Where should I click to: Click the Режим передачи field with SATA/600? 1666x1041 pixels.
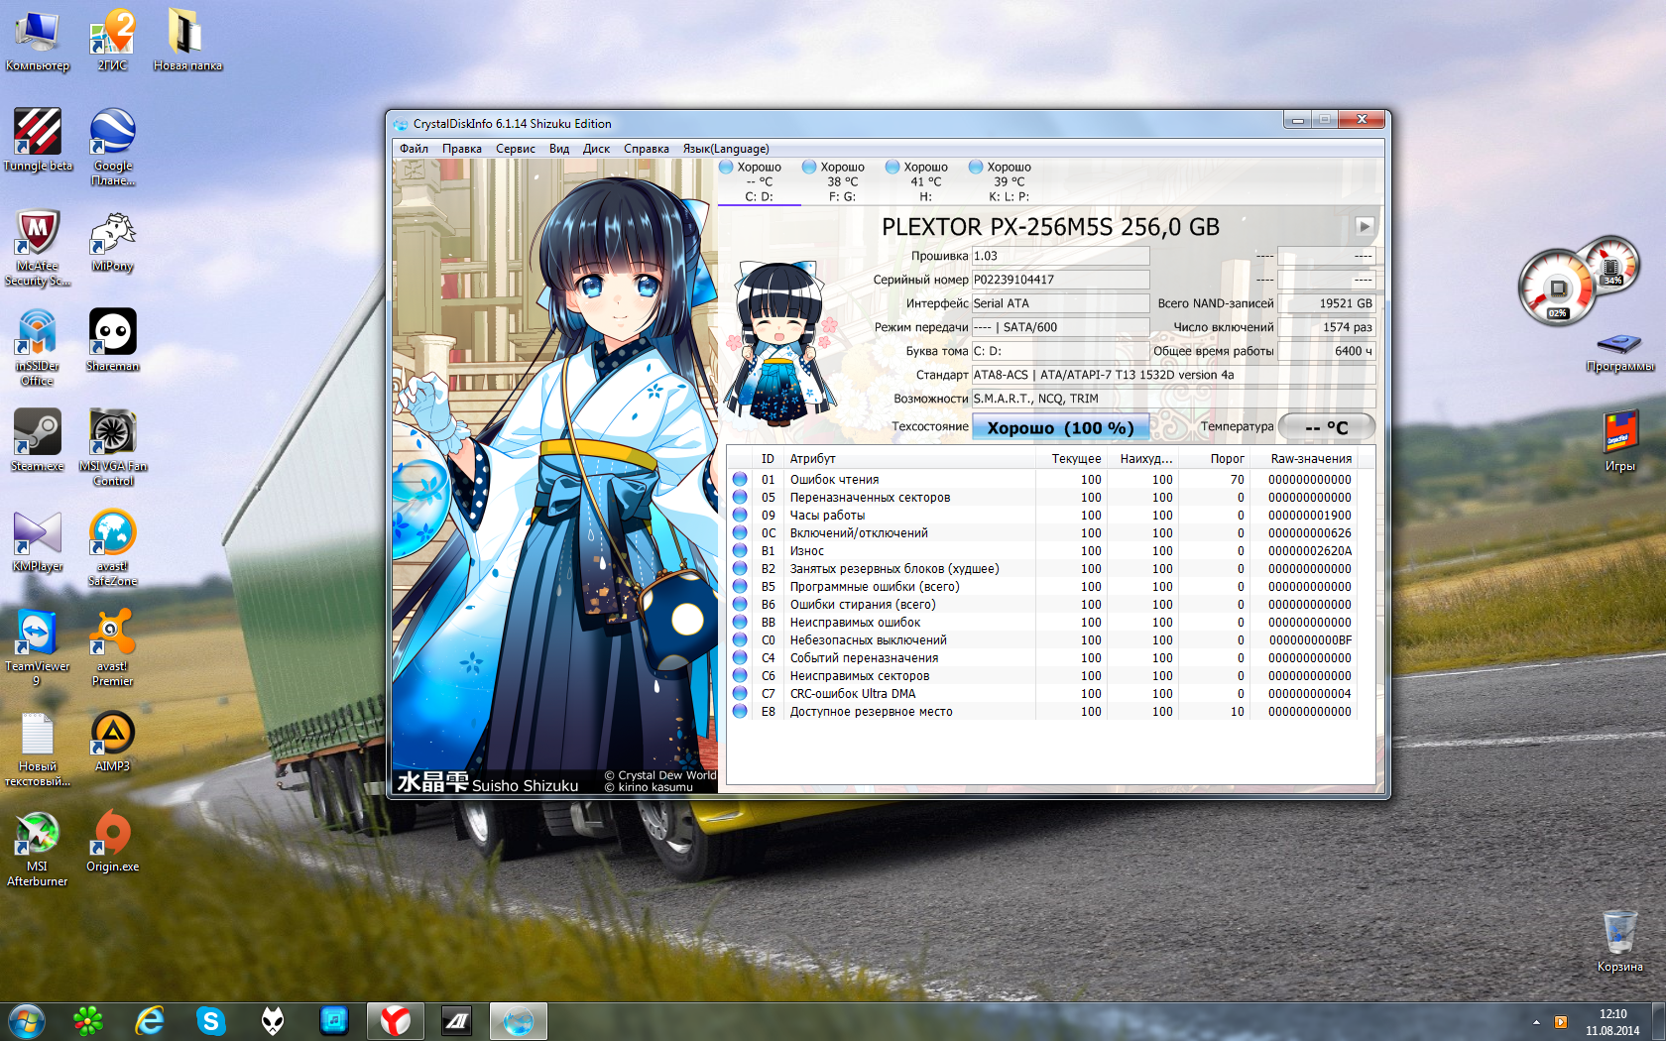1060,327
